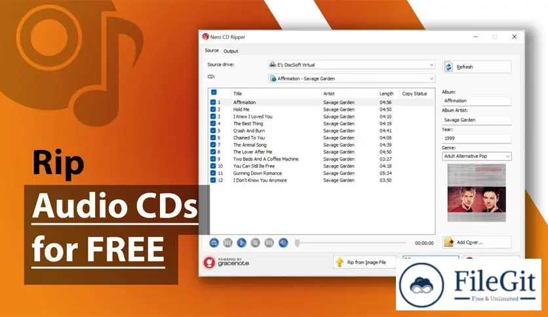Uncheck track 12 I Don't Know You Anymore
Image resolution: width=548 pixels, height=317 pixels.
point(213,180)
